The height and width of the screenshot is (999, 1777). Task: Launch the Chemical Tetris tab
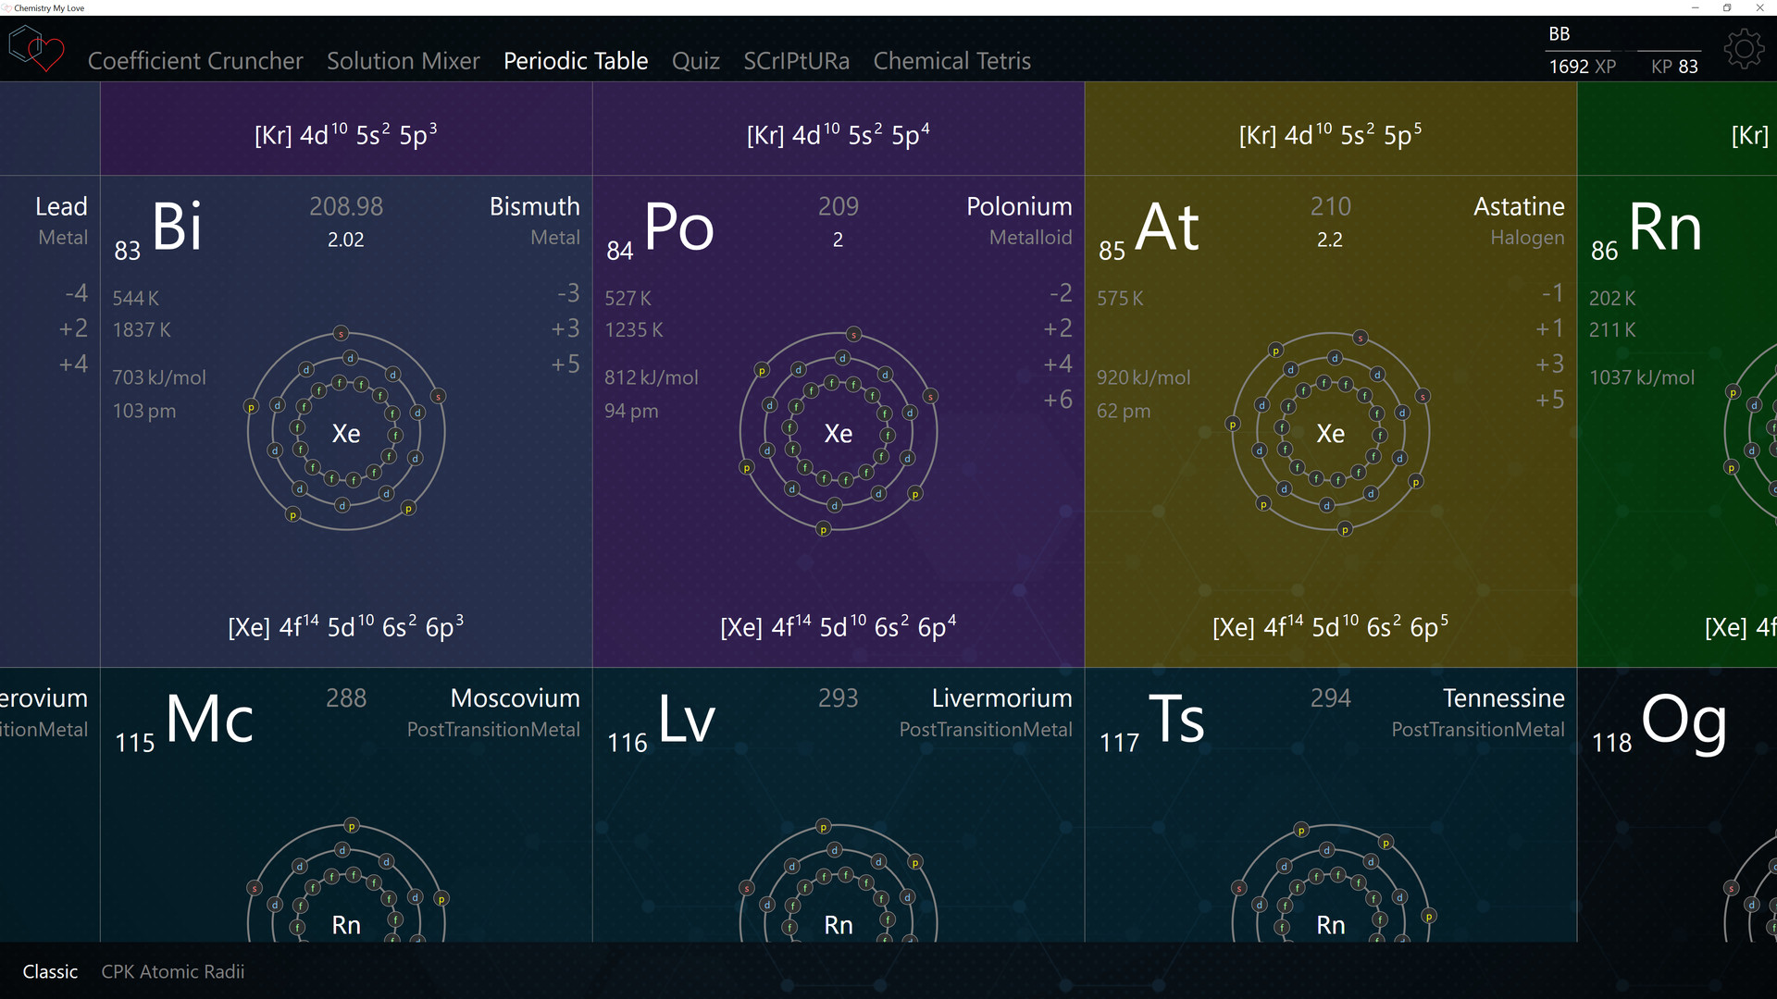tap(952, 61)
